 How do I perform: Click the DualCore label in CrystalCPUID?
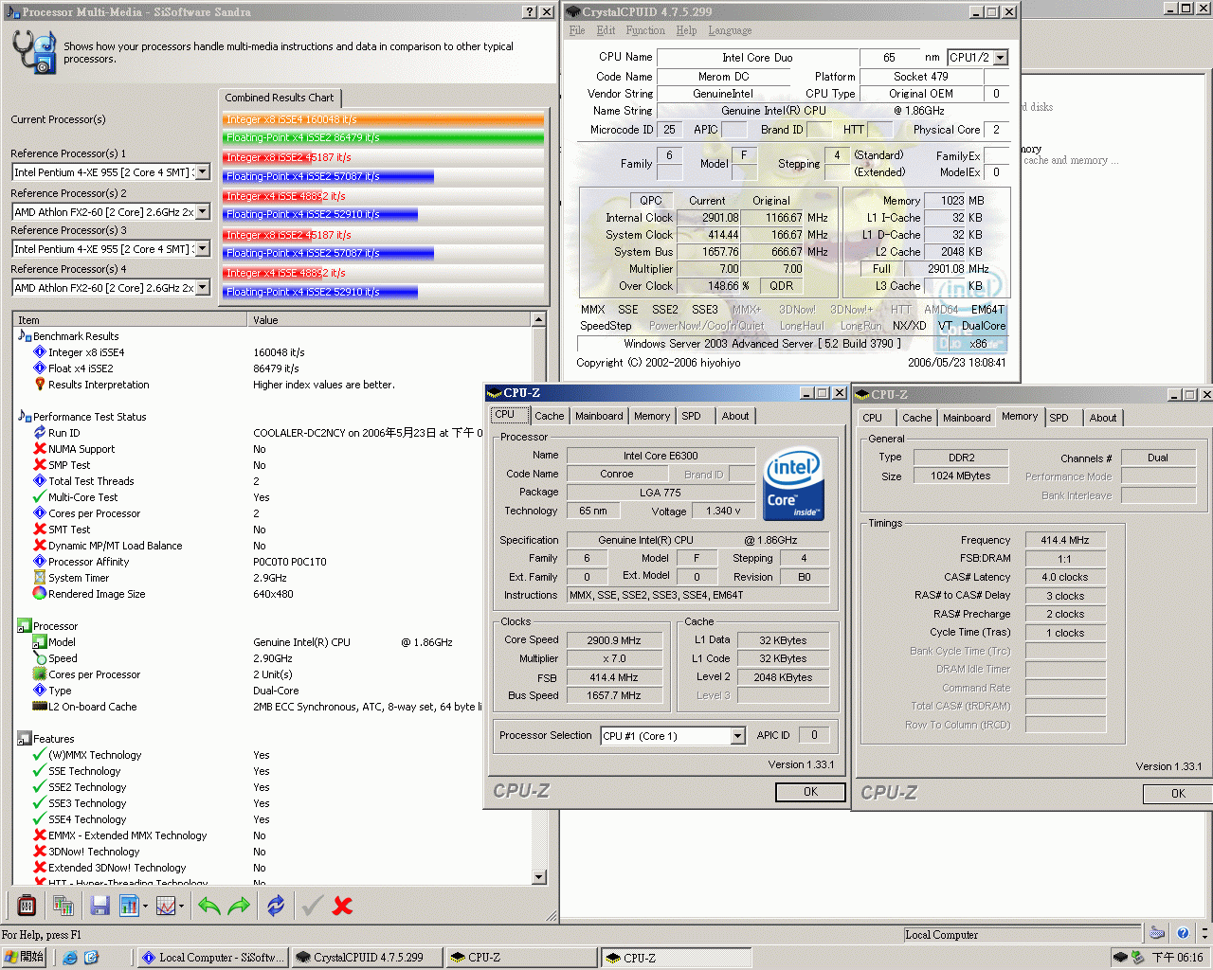tap(984, 326)
